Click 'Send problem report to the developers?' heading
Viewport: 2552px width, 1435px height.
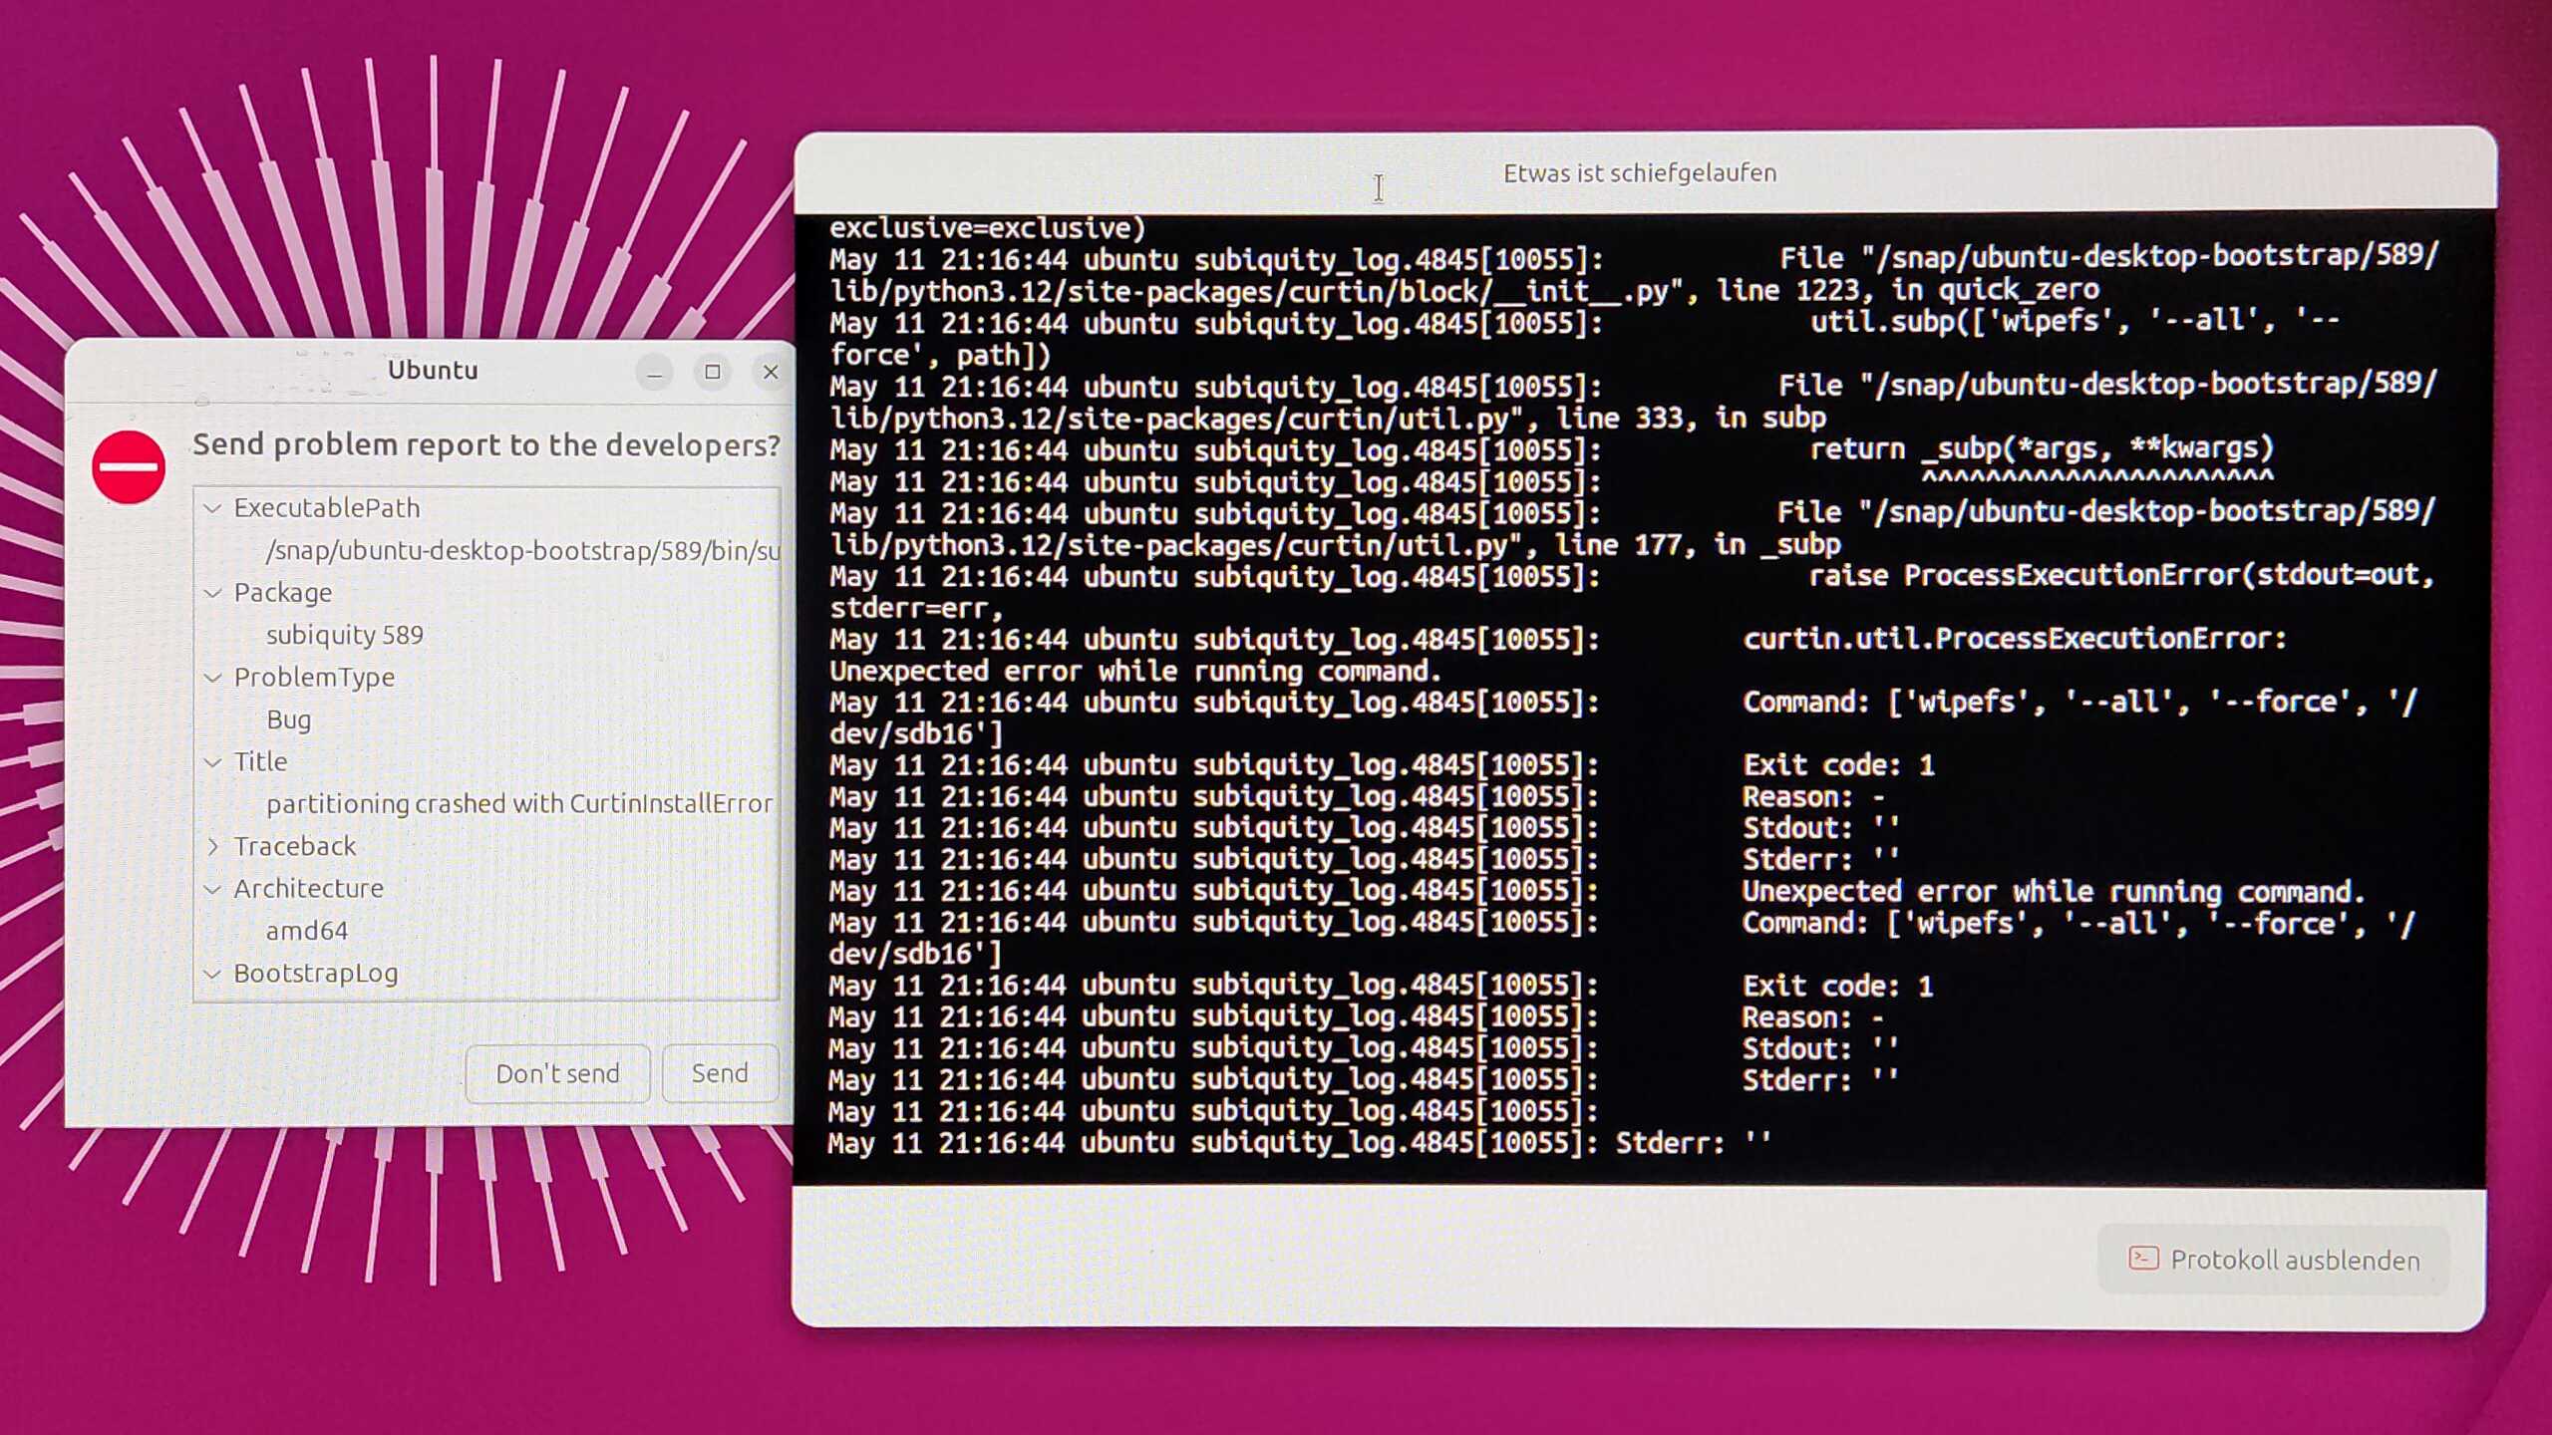[x=486, y=444]
